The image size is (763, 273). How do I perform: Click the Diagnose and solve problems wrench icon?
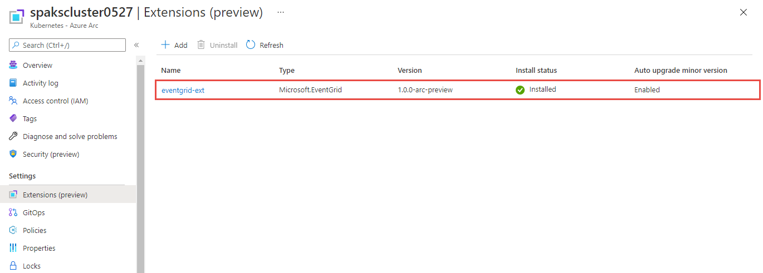click(13, 137)
